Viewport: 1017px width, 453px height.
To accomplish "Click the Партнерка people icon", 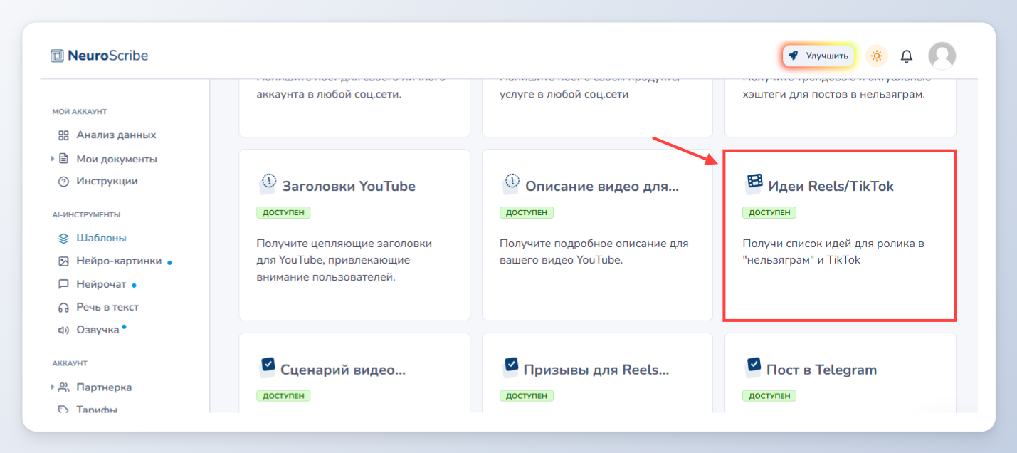I will point(63,387).
